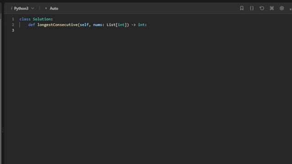
Task: Click the Auto indicator label
Action: [x=54, y=8]
